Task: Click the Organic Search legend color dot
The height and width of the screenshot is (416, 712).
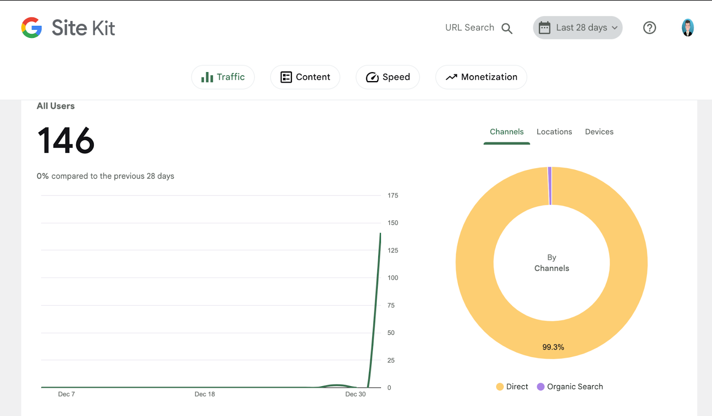Action: click(x=541, y=387)
